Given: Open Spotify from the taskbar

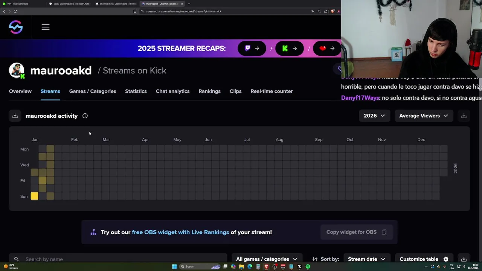Looking at the screenshot, I should coord(308,266).
